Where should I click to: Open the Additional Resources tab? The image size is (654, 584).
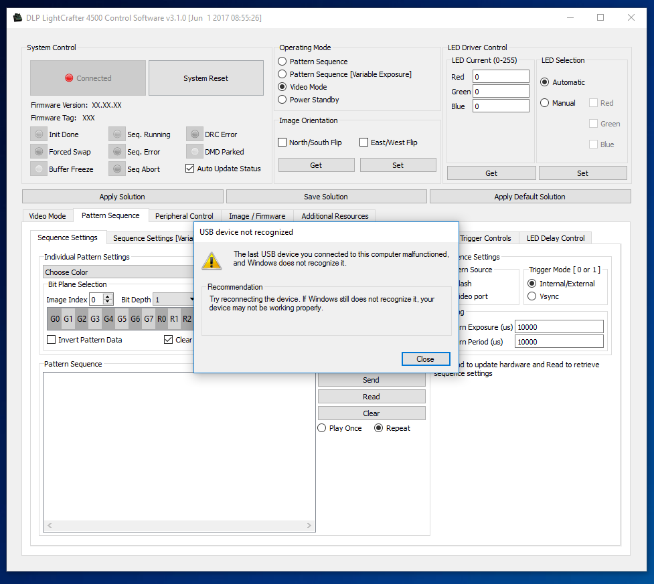coord(335,216)
